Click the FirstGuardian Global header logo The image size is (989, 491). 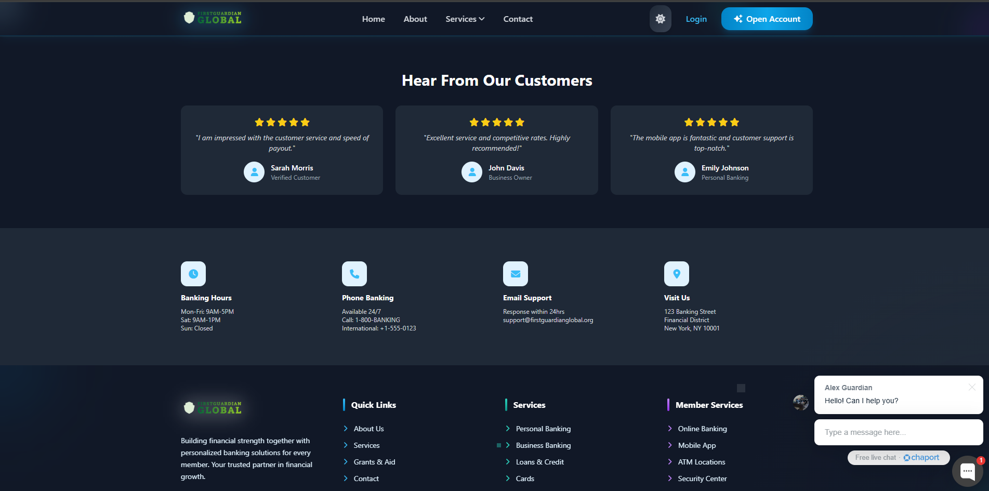(x=213, y=18)
